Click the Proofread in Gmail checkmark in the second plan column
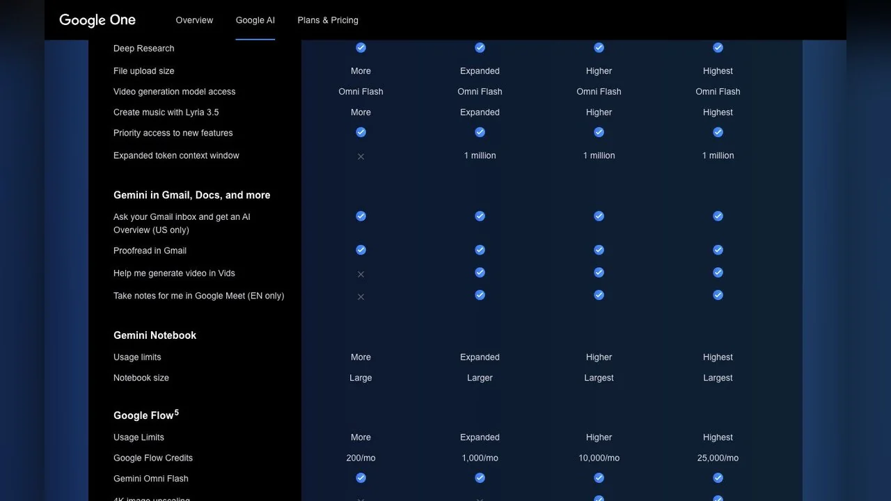This screenshot has width=891, height=501. [480, 250]
